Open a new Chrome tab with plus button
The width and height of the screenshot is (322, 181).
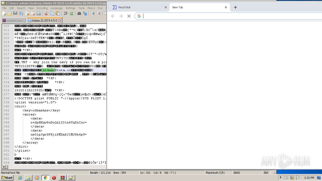pyautogui.click(x=235, y=7)
